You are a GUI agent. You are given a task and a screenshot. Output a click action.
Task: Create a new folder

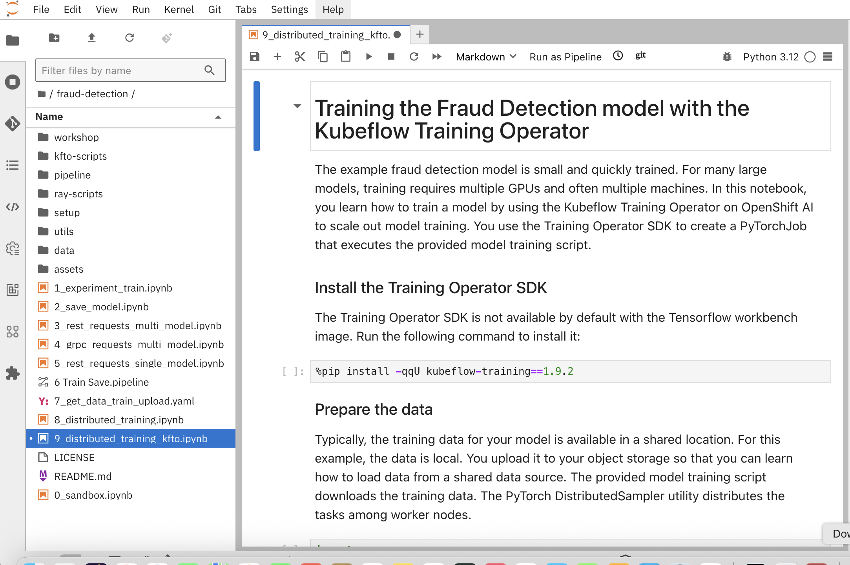click(x=54, y=38)
